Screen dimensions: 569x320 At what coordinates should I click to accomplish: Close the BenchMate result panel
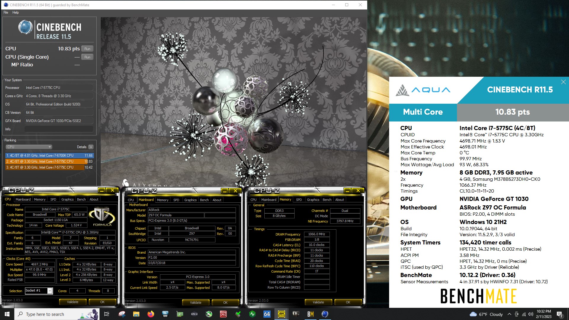[563, 82]
